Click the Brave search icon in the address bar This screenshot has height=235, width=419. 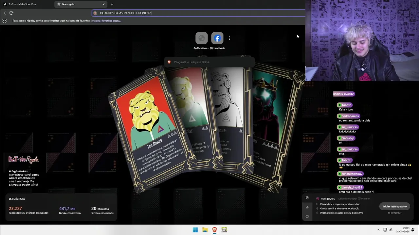(95, 13)
